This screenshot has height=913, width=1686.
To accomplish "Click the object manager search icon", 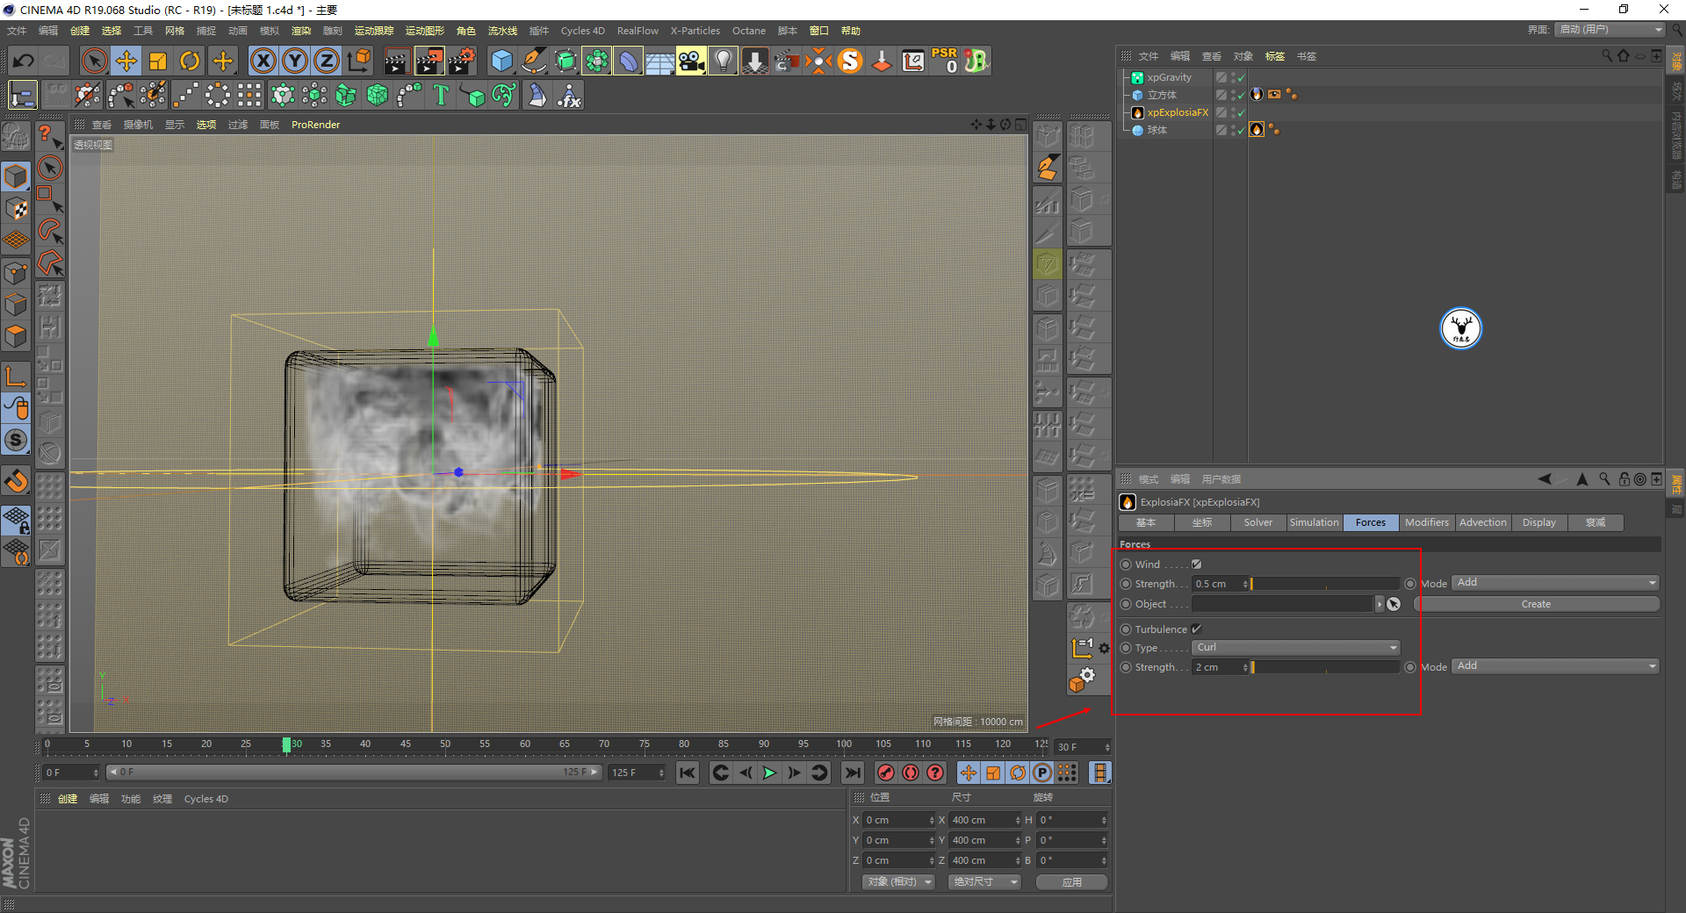I will 1607,55.
